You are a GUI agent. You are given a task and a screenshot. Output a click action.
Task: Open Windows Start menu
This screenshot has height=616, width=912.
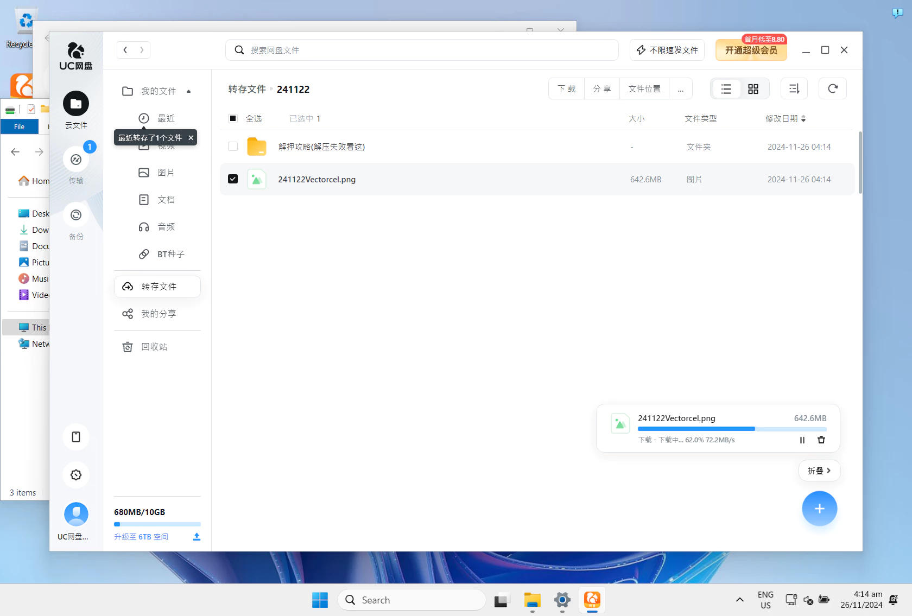tap(320, 600)
